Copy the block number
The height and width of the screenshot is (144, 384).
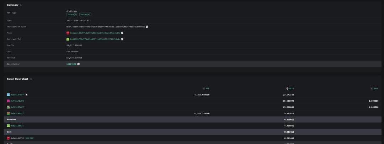point(79,64)
